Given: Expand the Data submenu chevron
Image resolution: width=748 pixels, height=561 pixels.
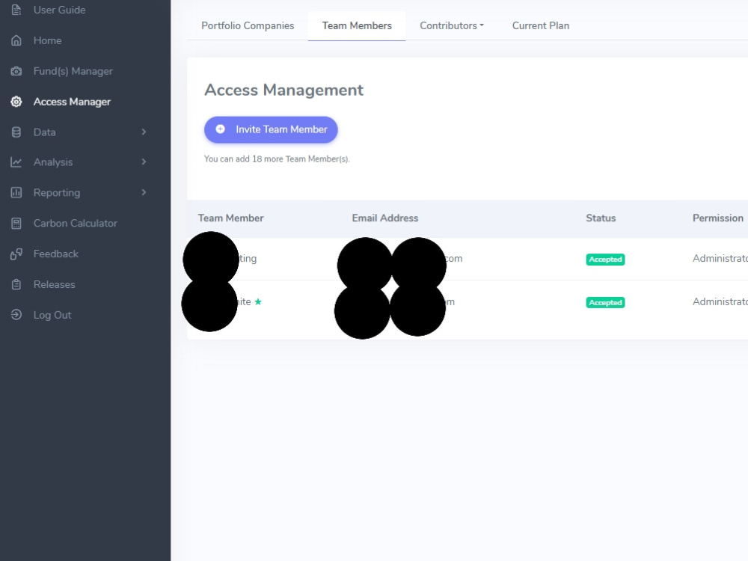Looking at the screenshot, I should pos(144,132).
